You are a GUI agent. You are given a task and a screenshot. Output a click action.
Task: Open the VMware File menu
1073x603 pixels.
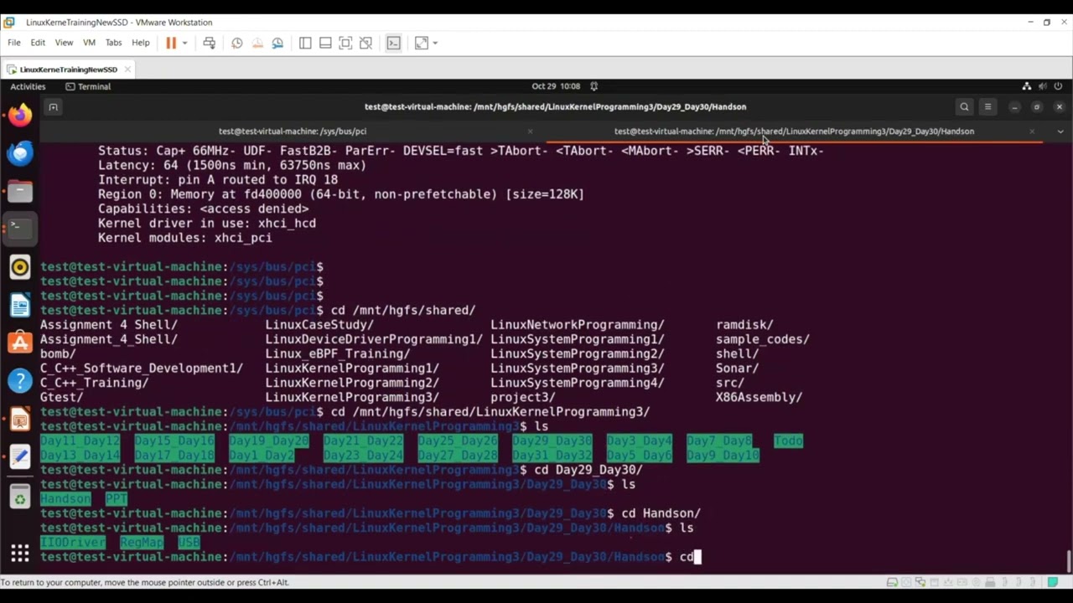[x=14, y=43]
